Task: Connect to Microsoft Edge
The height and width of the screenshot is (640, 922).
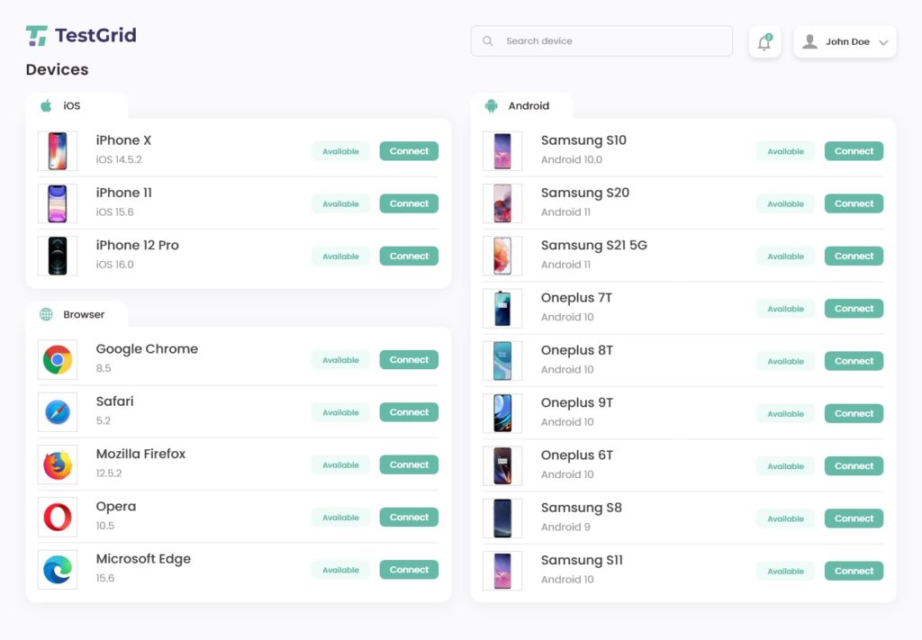Action: (x=409, y=570)
